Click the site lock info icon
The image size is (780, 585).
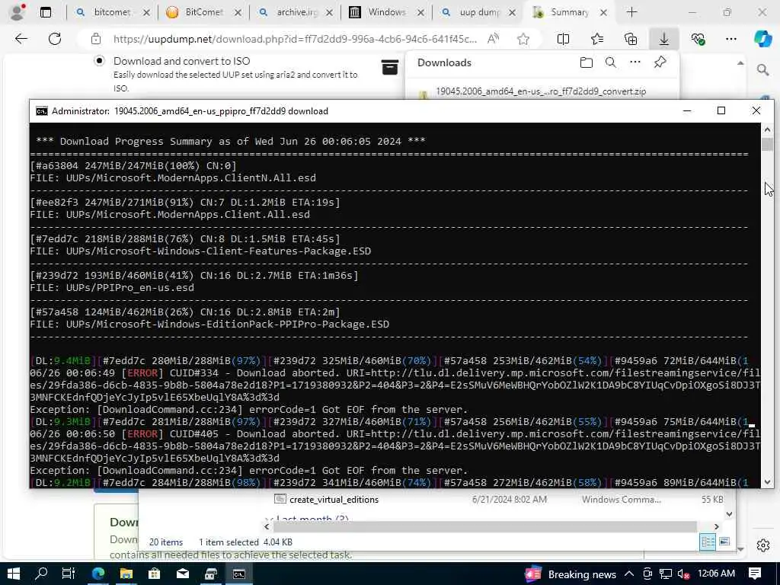click(96, 39)
